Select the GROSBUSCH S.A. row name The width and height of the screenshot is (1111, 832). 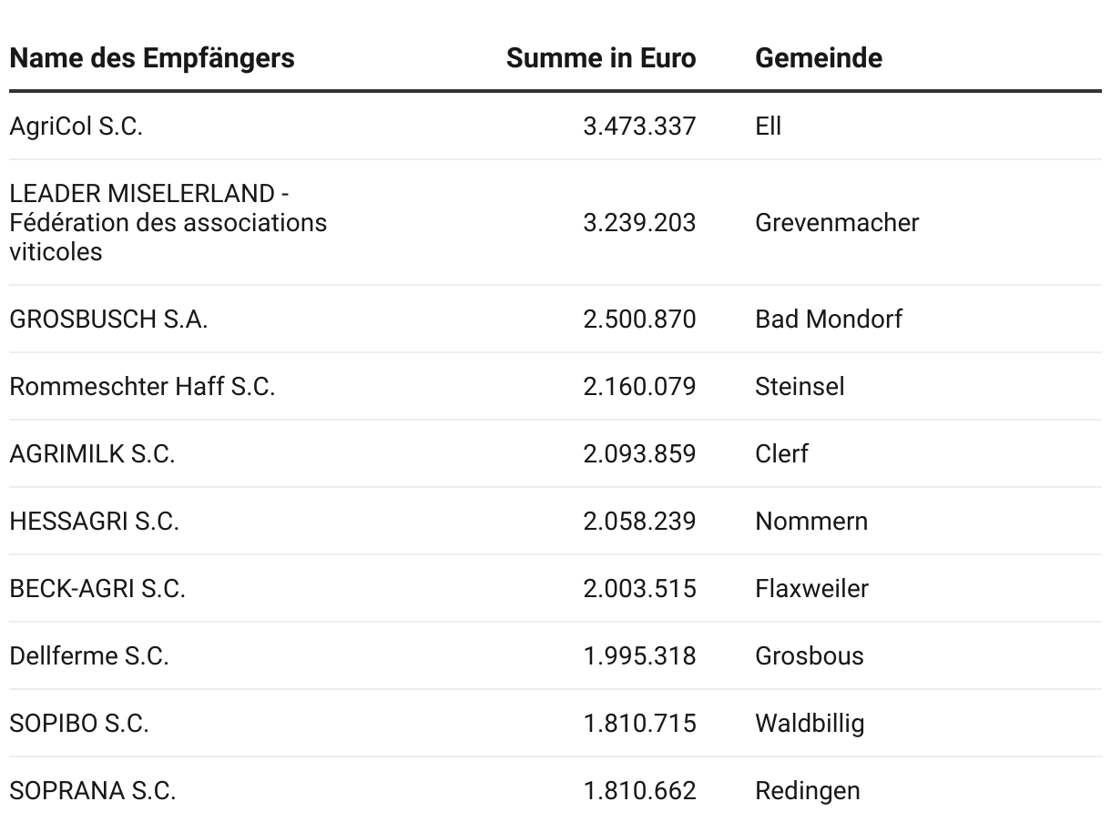(108, 320)
